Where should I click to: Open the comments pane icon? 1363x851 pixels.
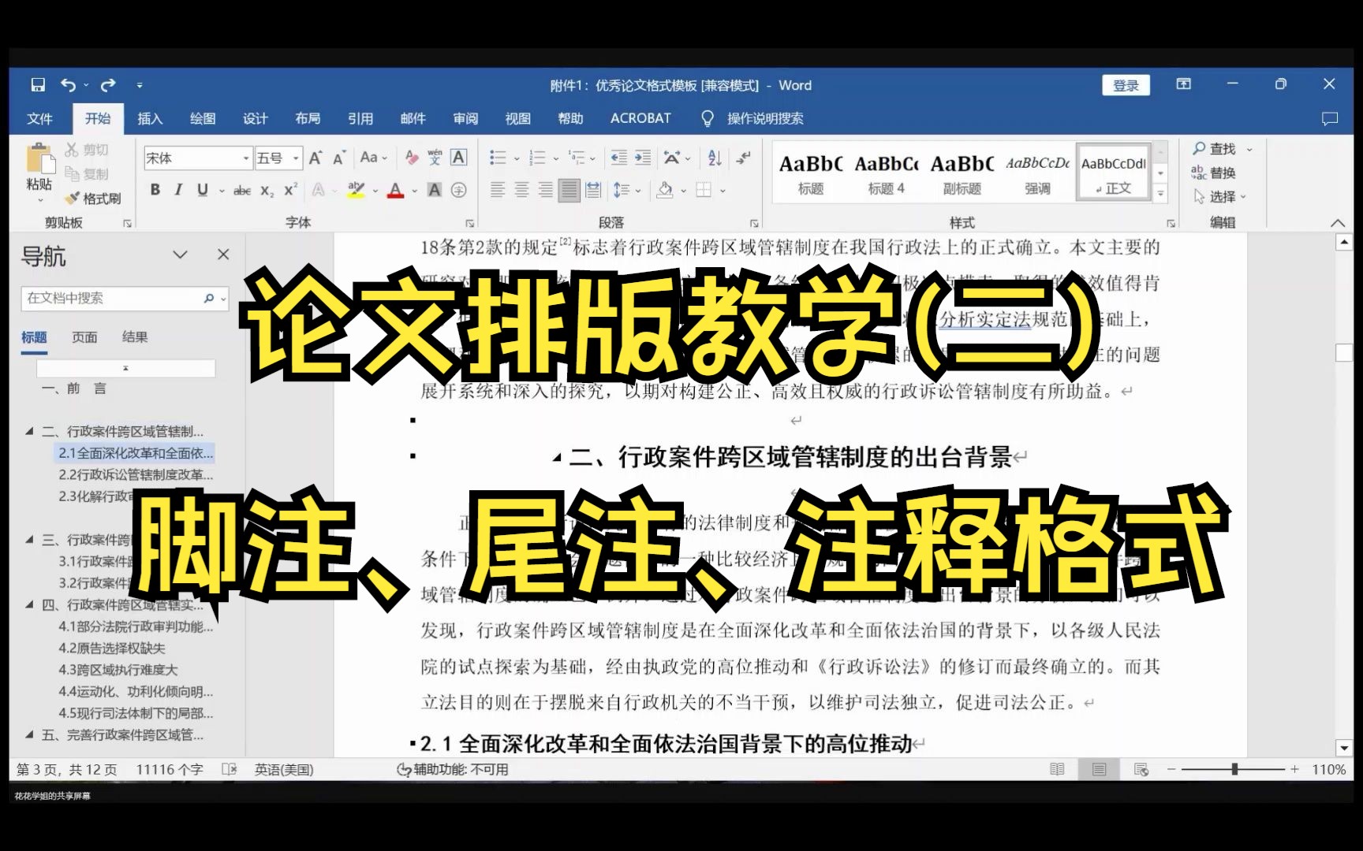pos(1330,118)
